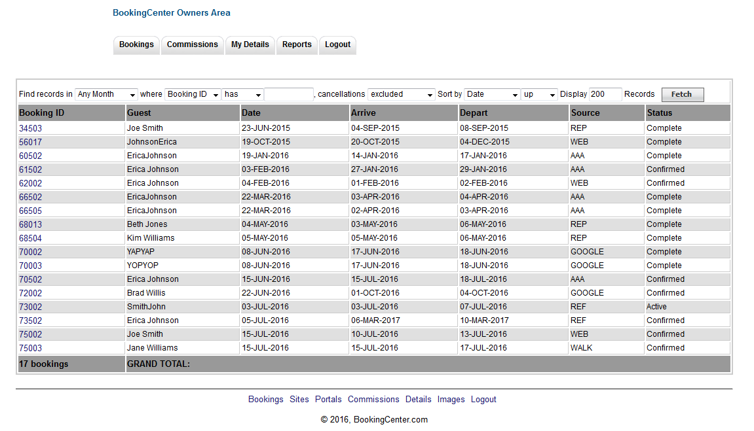The width and height of the screenshot is (754, 431).
Task: Open the sort direction 'up' dropdown
Action: pos(539,94)
